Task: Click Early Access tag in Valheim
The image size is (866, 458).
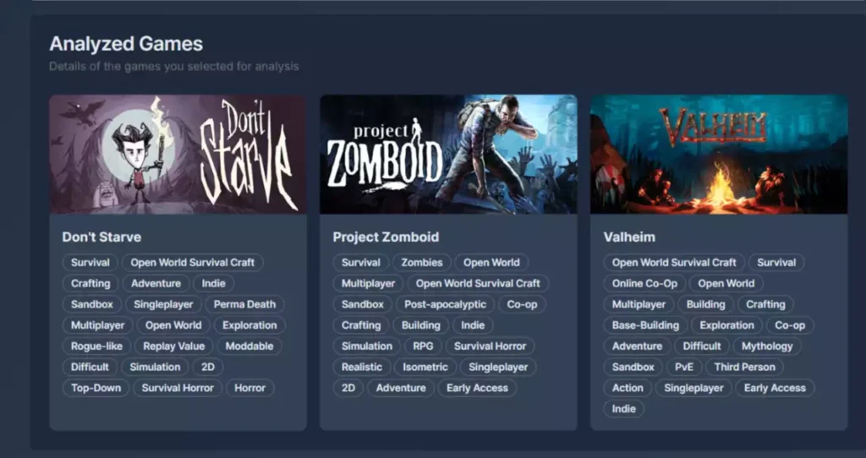Action: [775, 388]
